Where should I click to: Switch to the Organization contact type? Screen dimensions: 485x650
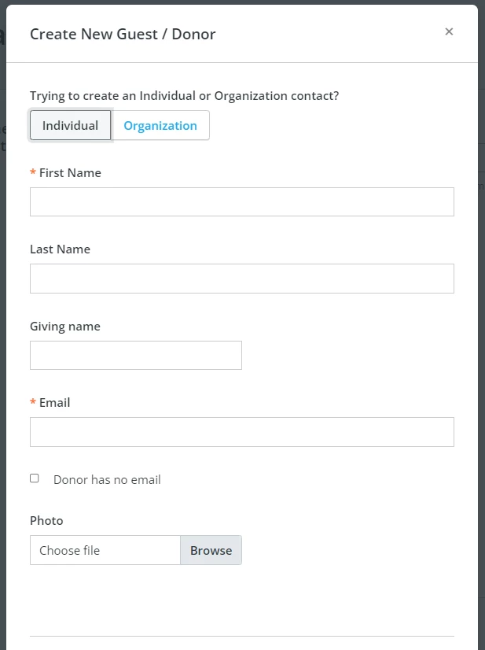(160, 124)
